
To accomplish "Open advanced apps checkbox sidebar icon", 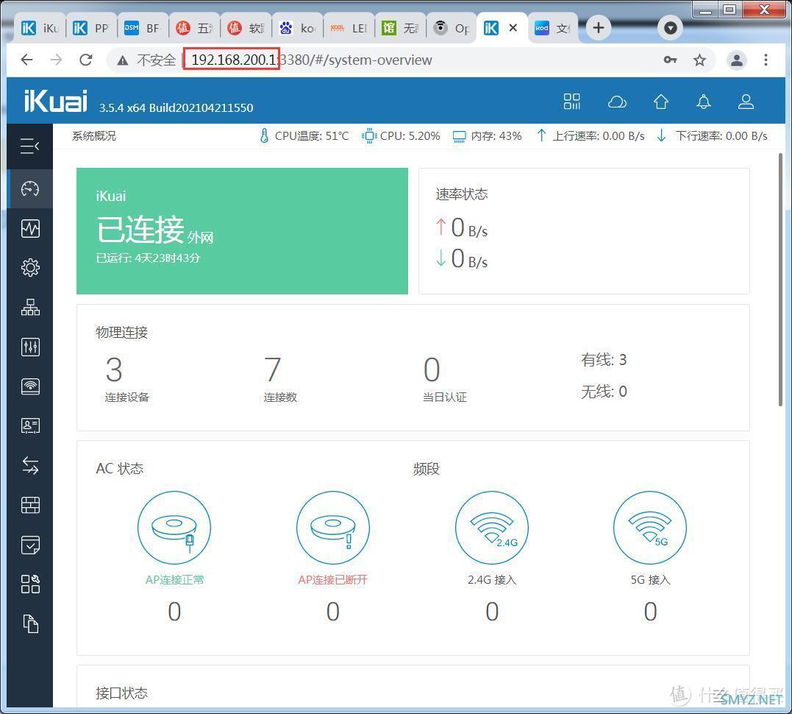I will point(30,545).
